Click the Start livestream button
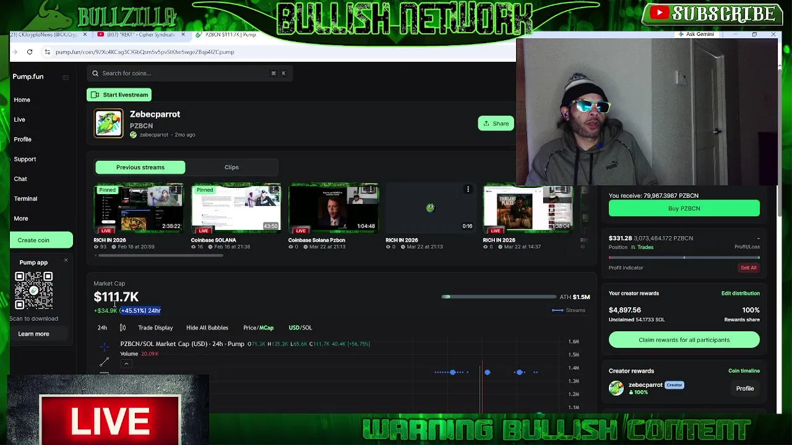Screen dimensions: 792x445 point(119,95)
